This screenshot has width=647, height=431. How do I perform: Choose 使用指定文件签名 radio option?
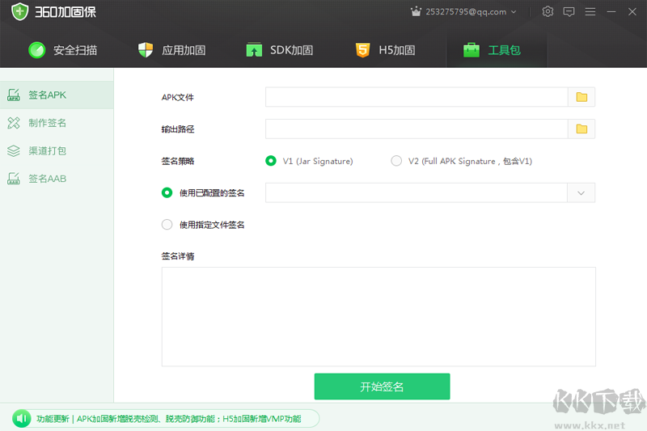(x=167, y=225)
